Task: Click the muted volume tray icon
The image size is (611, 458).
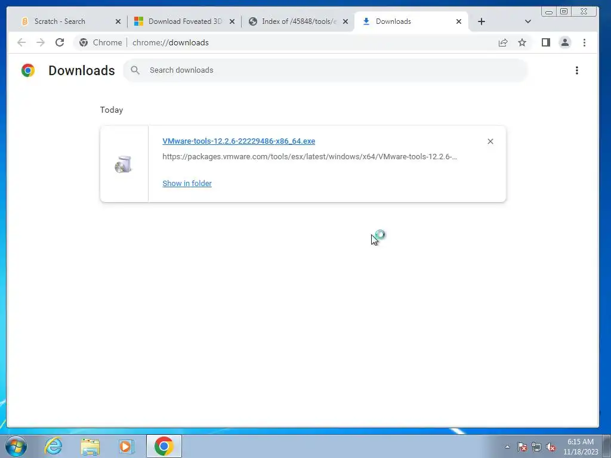Action: coord(551,447)
